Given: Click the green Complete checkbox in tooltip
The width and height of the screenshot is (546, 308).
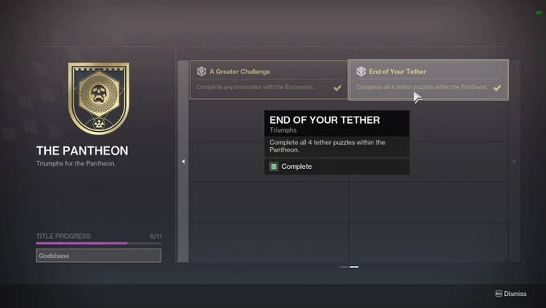Looking at the screenshot, I should tap(274, 166).
